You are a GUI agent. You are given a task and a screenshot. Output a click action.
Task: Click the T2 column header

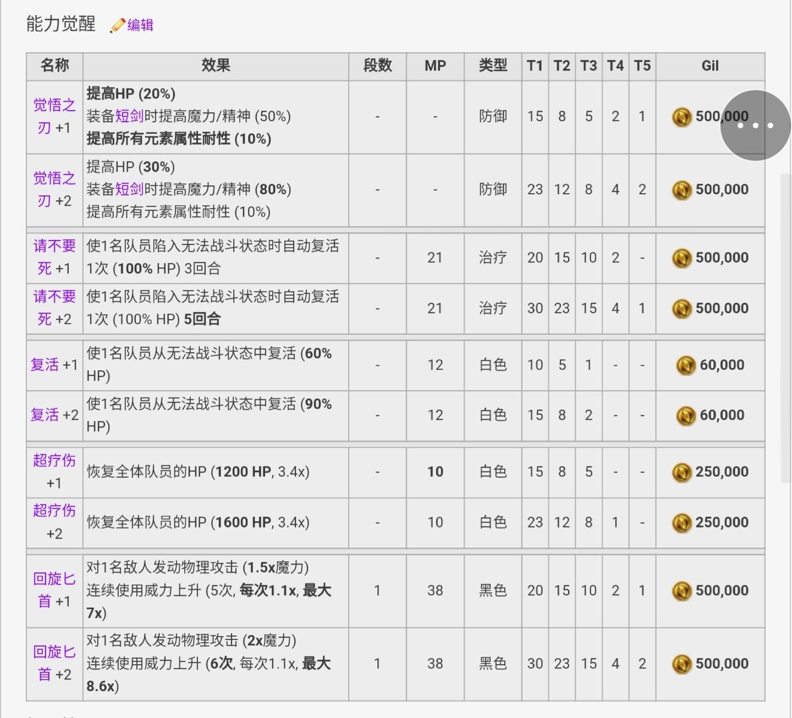click(562, 66)
